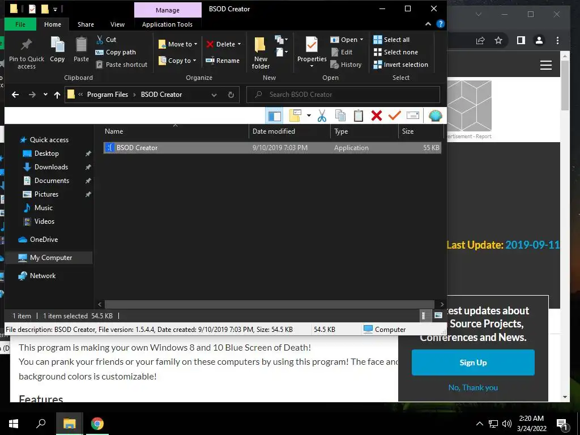Open Downloads in Quick access
580x435 pixels.
point(51,167)
